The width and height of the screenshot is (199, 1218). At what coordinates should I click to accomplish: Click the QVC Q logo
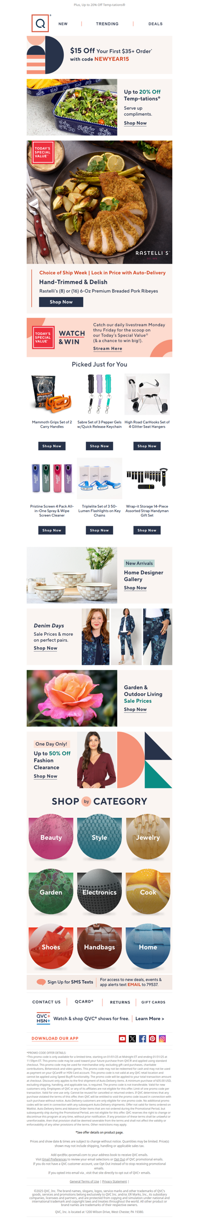coord(40,23)
